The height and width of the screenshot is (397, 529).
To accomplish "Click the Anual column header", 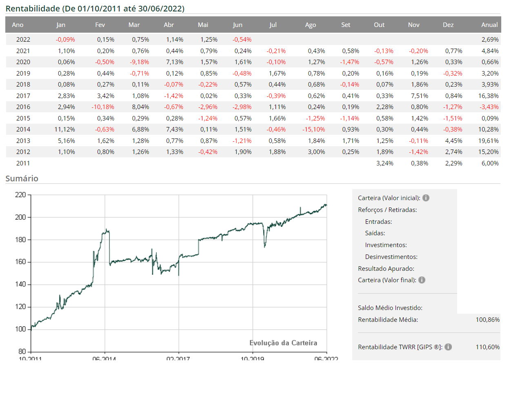I will (489, 25).
